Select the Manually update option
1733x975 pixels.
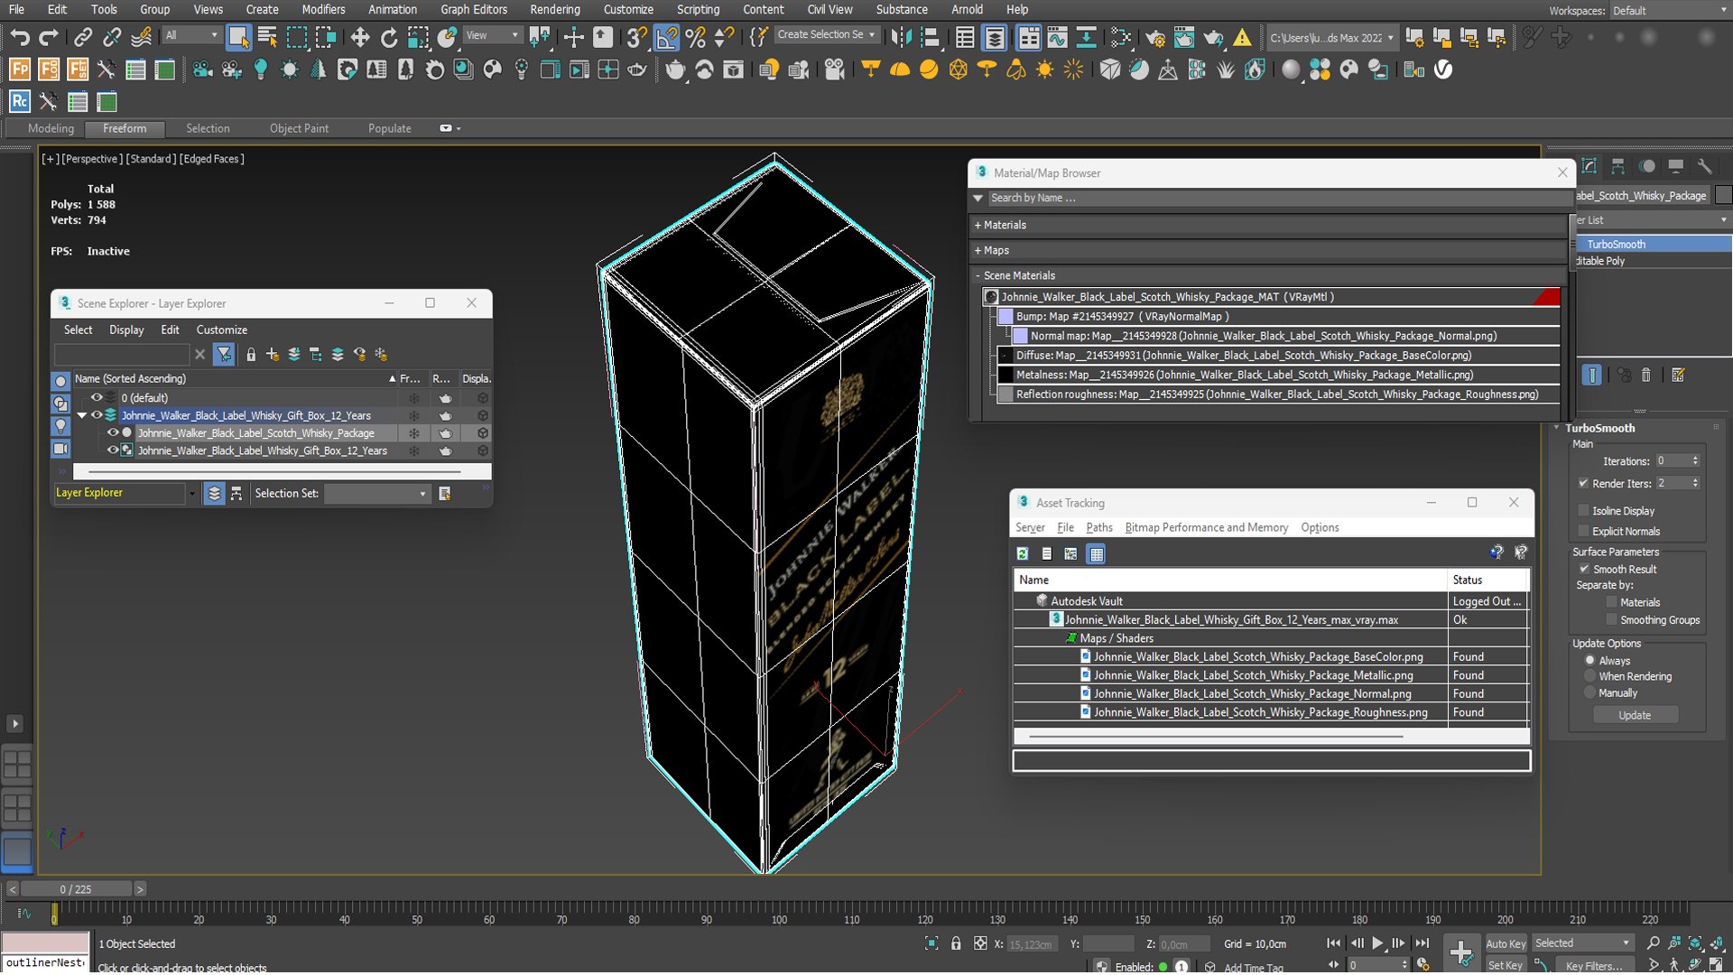click(x=1590, y=693)
